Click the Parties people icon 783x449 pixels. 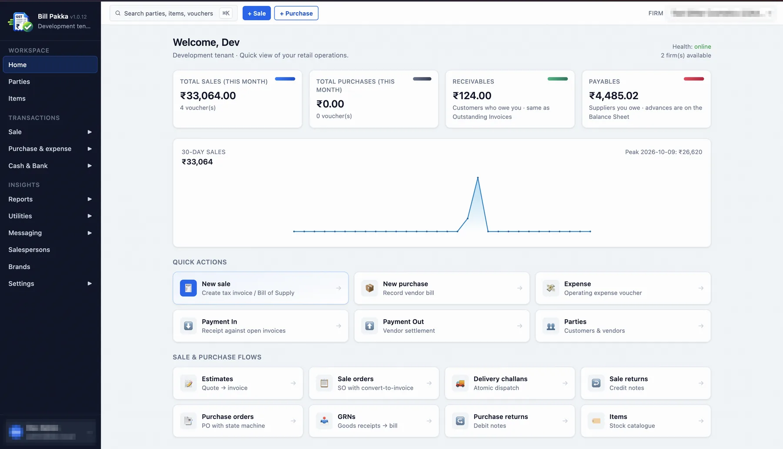coord(551,326)
